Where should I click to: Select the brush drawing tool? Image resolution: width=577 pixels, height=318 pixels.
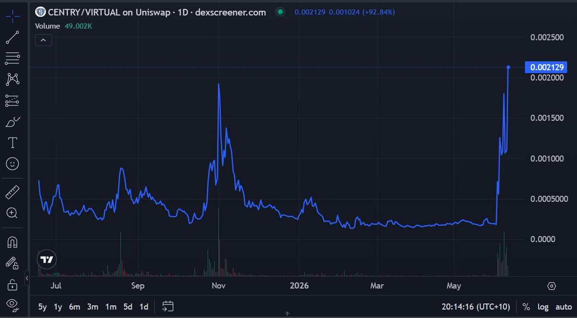coord(13,122)
